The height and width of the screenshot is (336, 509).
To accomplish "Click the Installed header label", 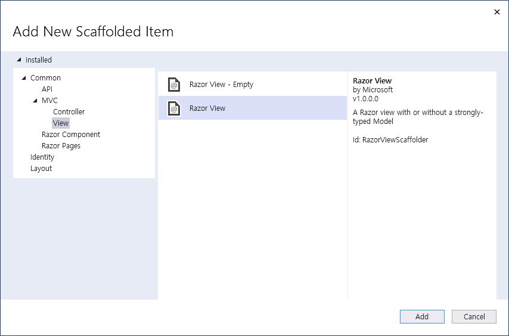I will click(x=39, y=60).
